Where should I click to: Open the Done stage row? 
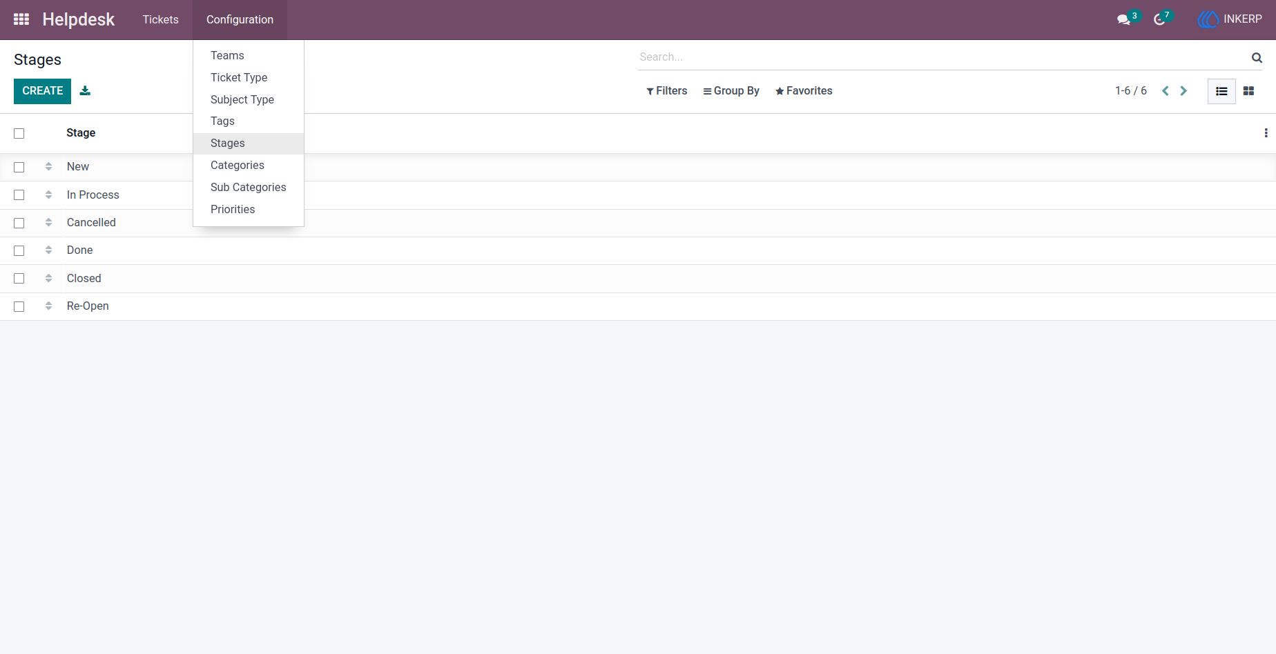click(x=638, y=250)
